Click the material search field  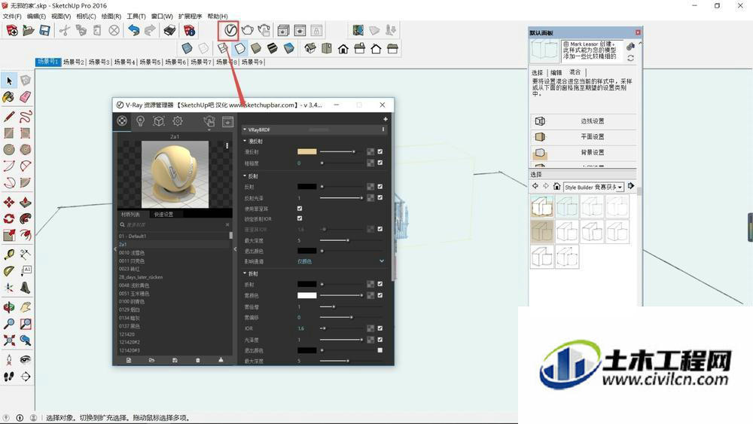(174, 224)
